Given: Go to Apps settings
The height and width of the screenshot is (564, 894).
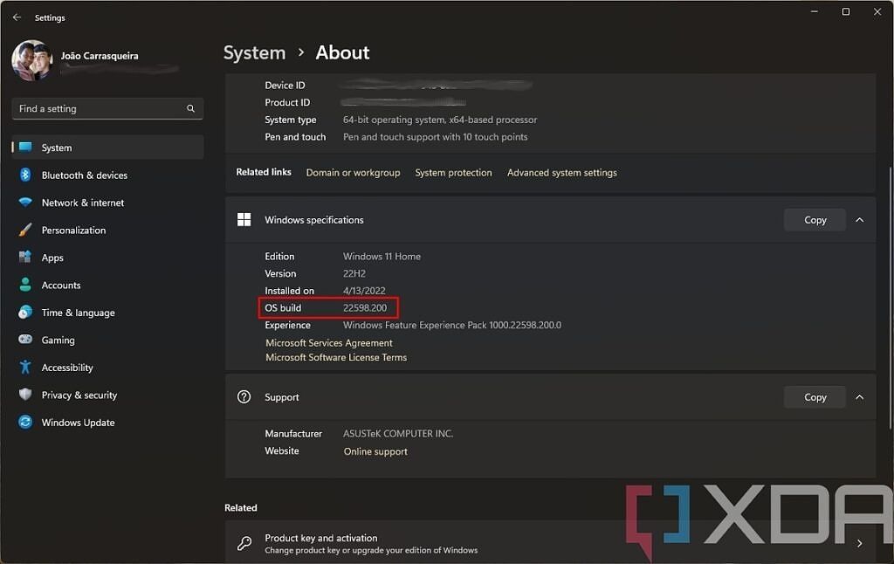Looking at the screenshot, I should [52, 258].
